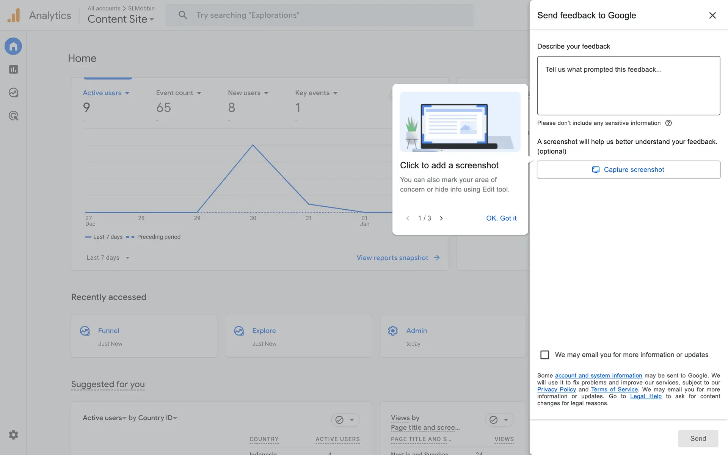The image size is (728, 455).
Task: Click the sensitive information help icon
Action: click(x=668, y=123)
